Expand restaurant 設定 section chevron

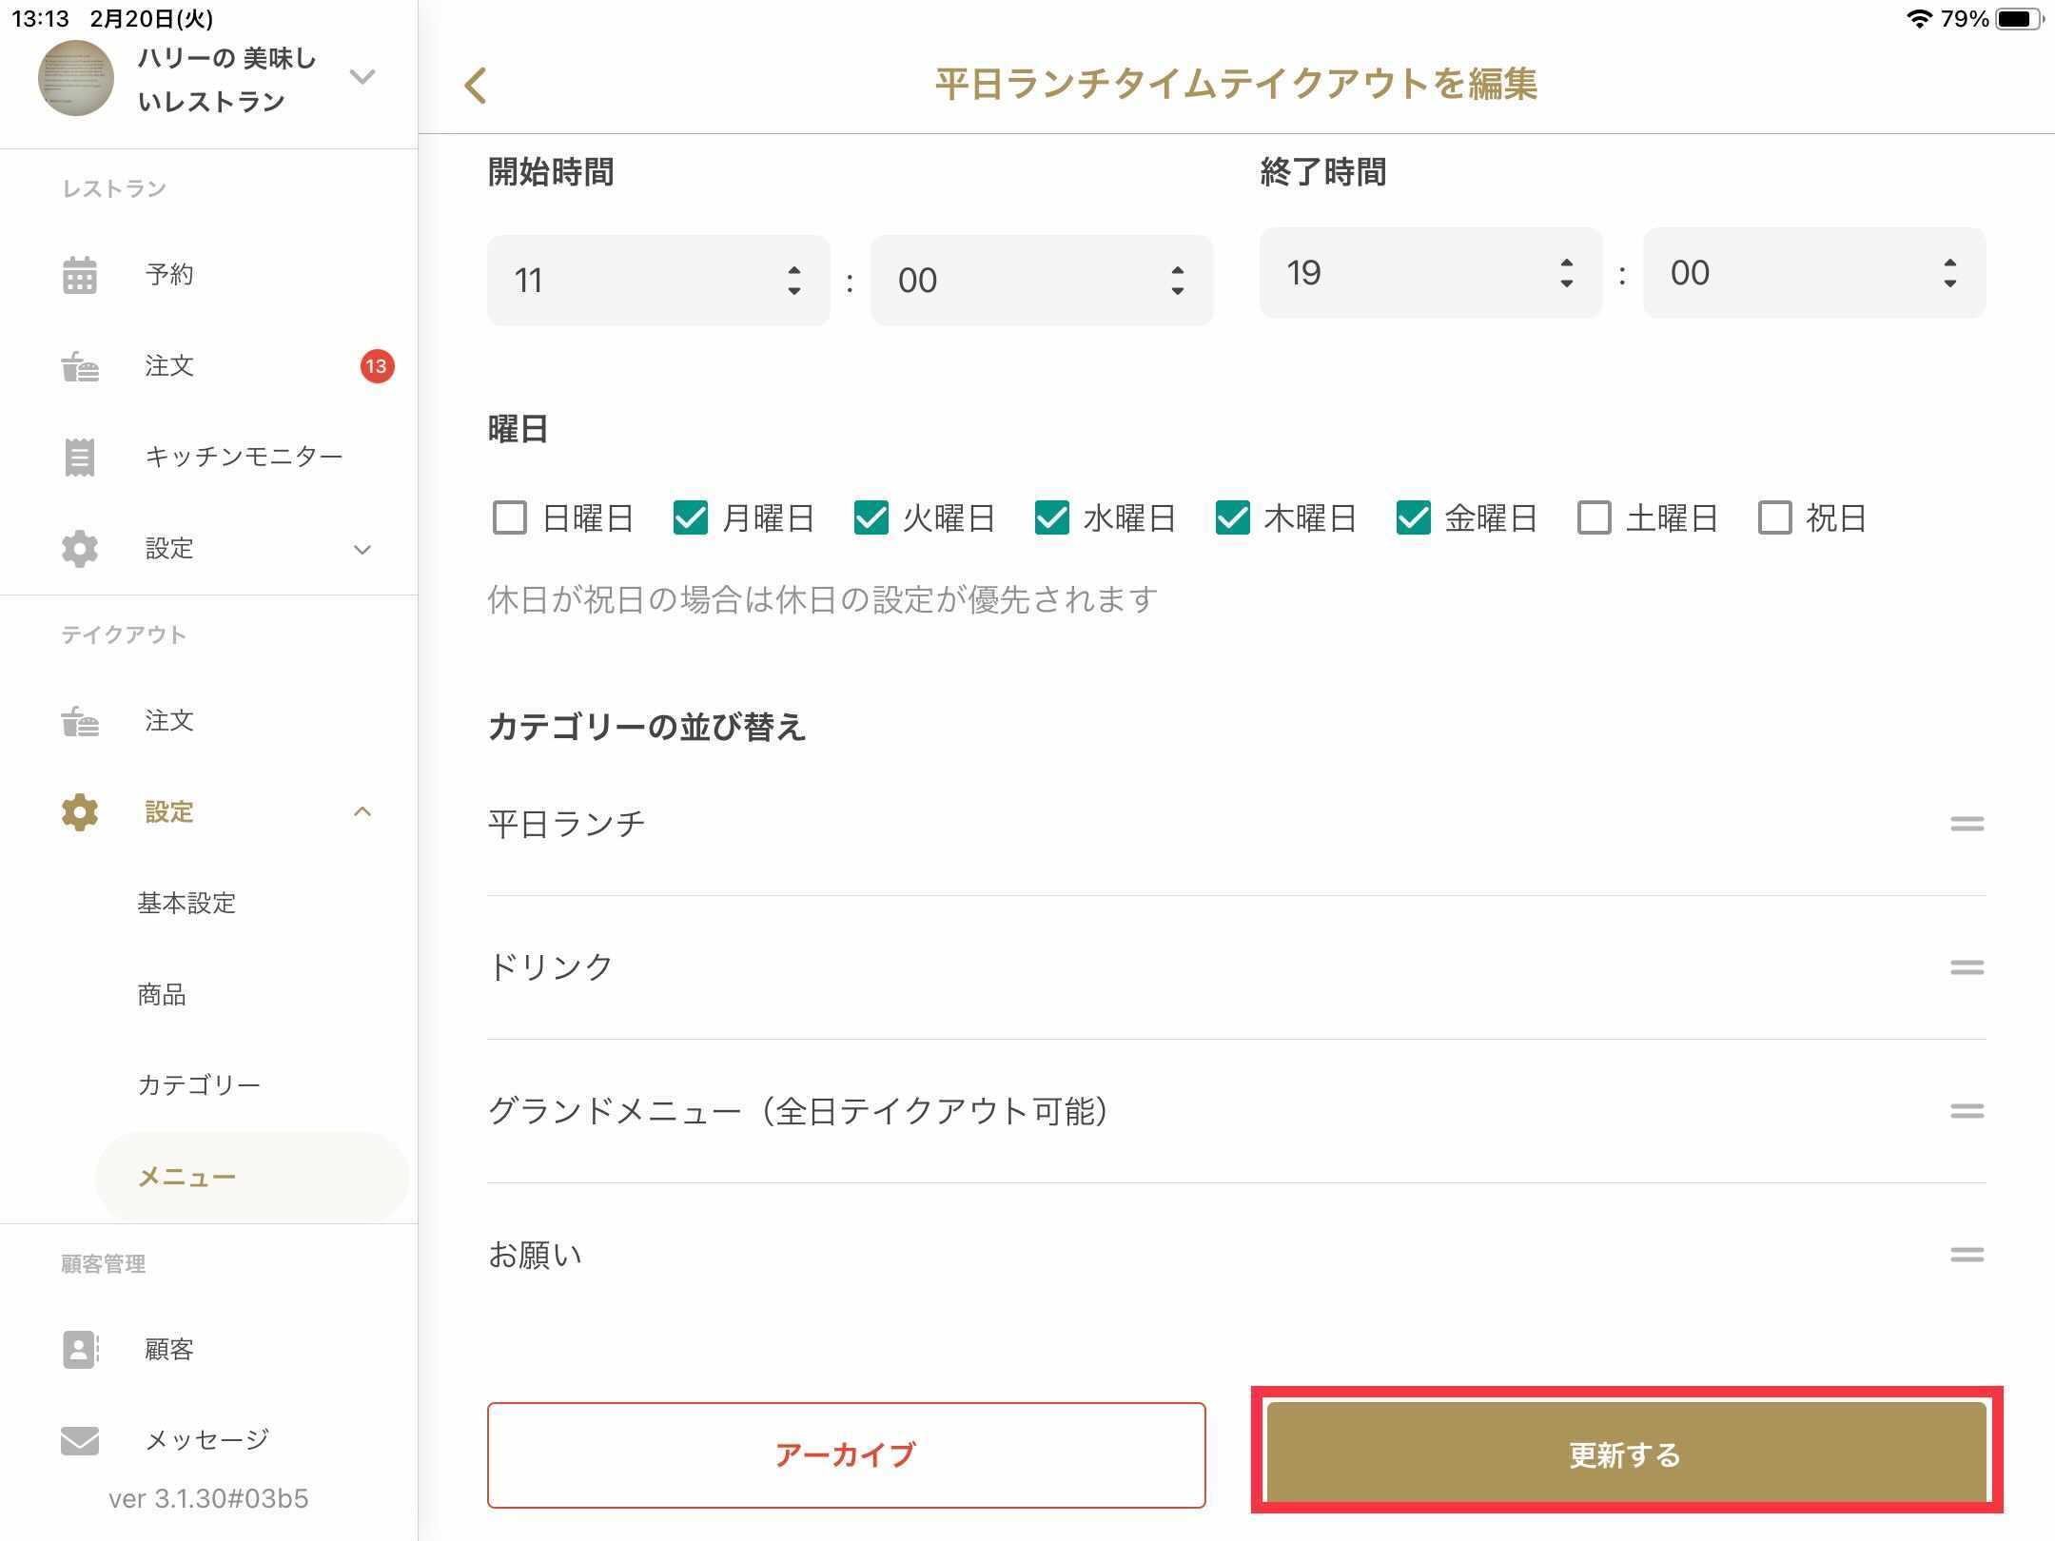pos(362,550)
